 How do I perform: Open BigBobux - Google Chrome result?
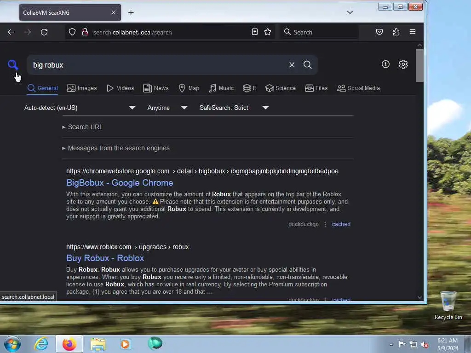tap(120, 183)
